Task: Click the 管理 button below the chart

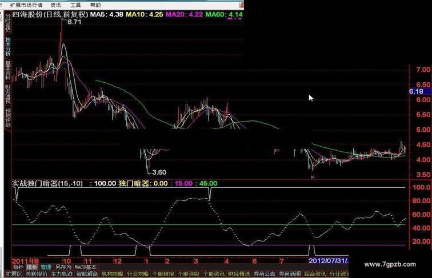Action: pyautogui.click(x=46, y=267)
